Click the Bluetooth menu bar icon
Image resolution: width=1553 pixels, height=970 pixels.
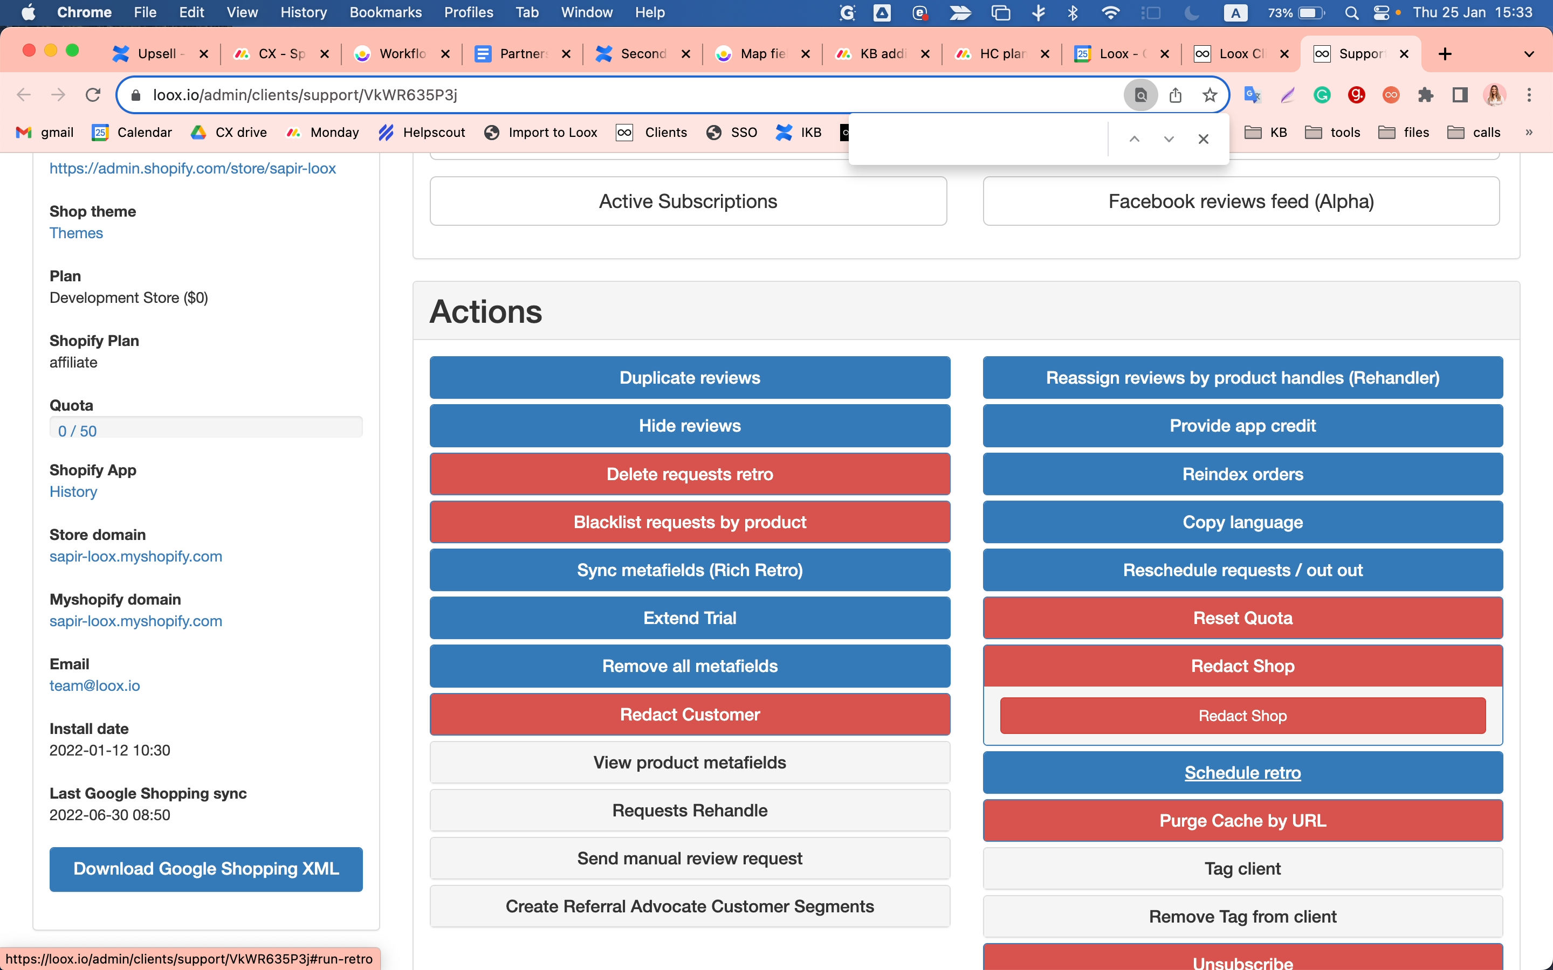pyautogui.click(x=1073, y=13)
